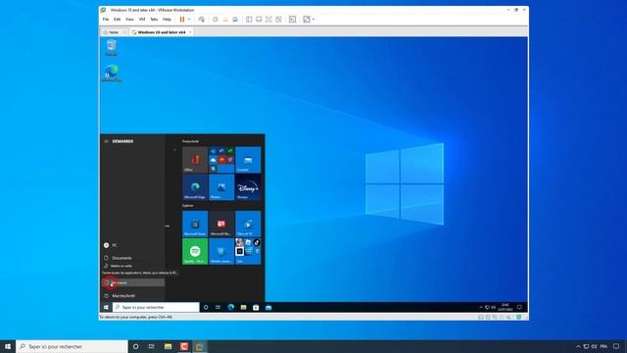Viewport: 627px width, 353px height.
Task: Take a snapshot via clock toolbar icon
Action: point(216,20)
